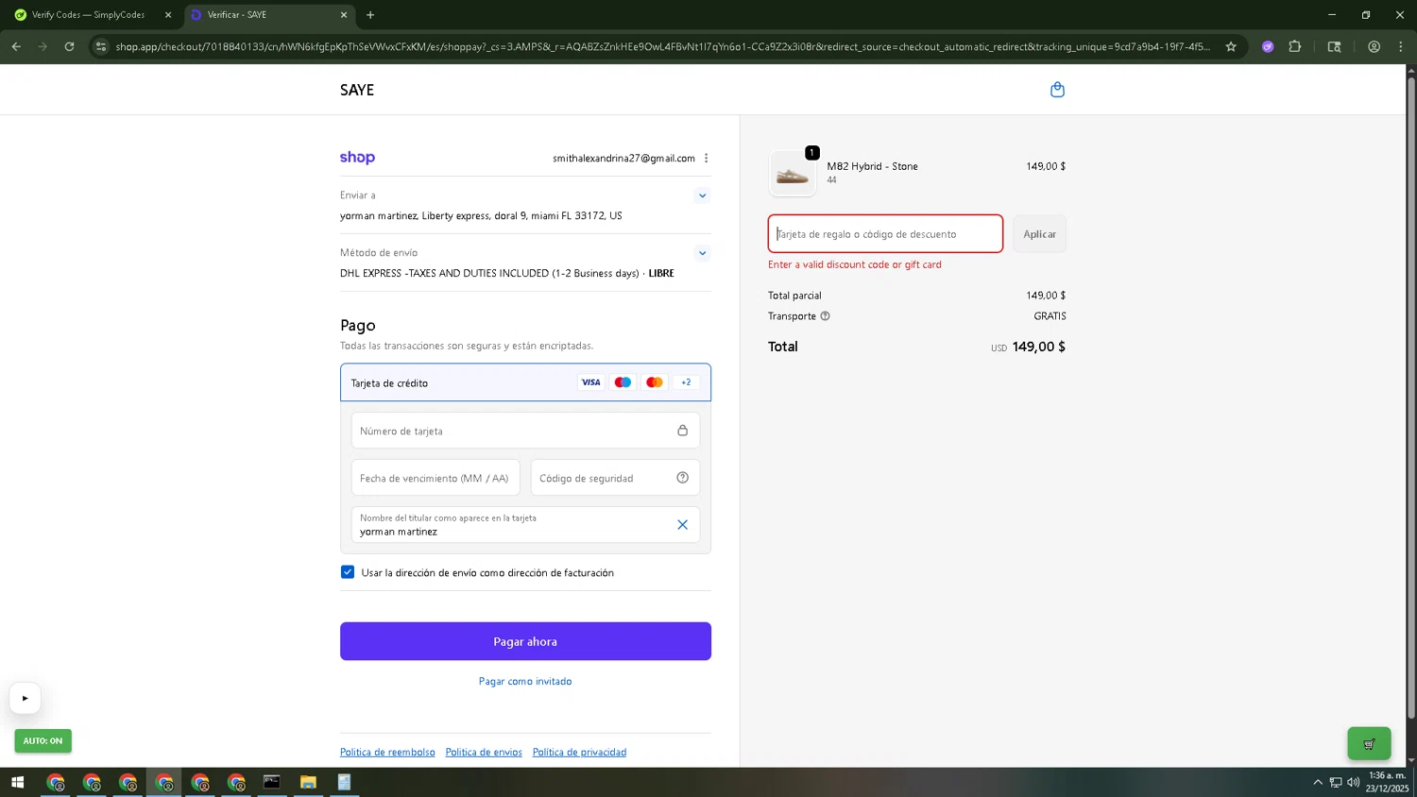Open the Chrome three-dot menu
1417x797 pixels.
1400,46
